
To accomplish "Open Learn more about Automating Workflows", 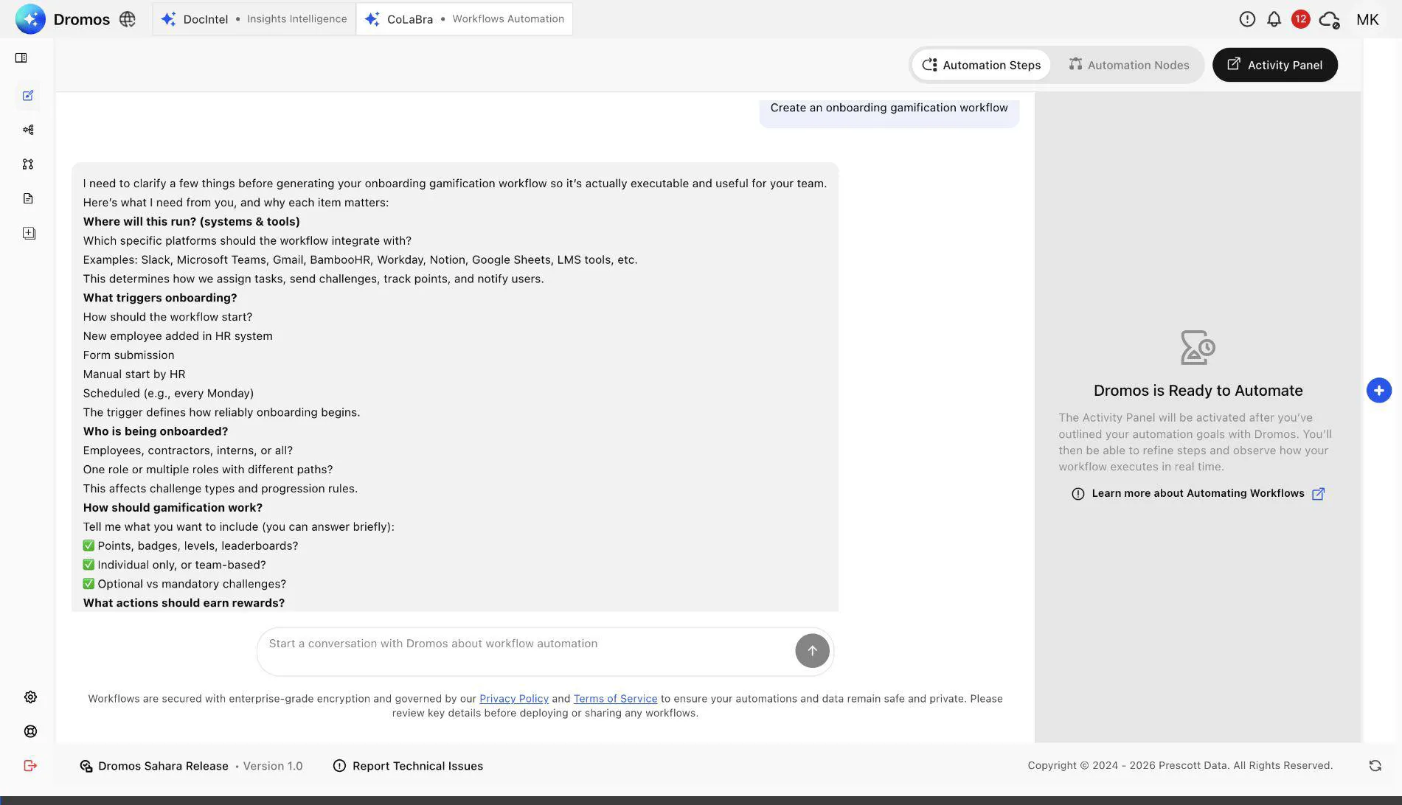I will pos(1198,493).
